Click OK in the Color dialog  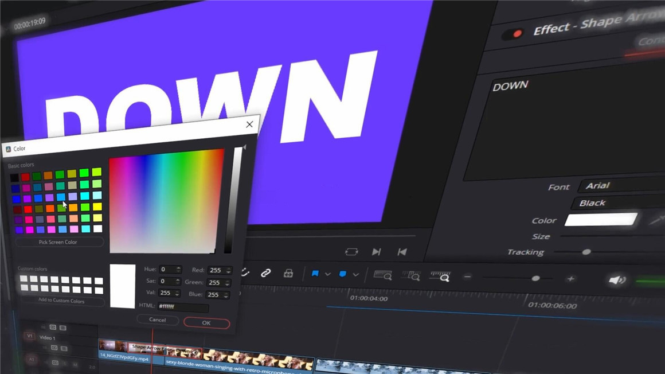pyautogui.click(x=206, y=323)
